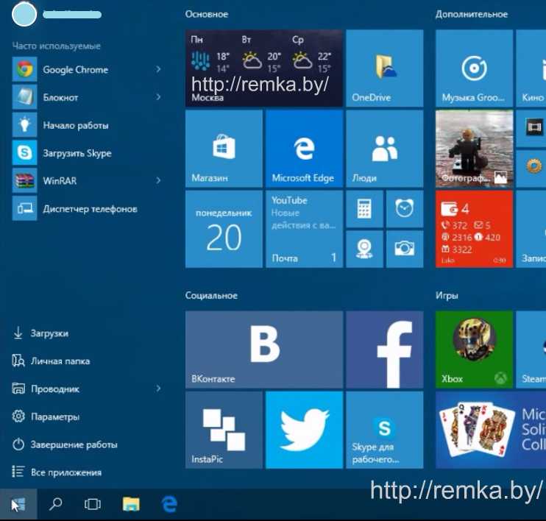Open Edge browser from taskbar
The width and height of the screenshot is (546, 521).
(x=169, y=504)
